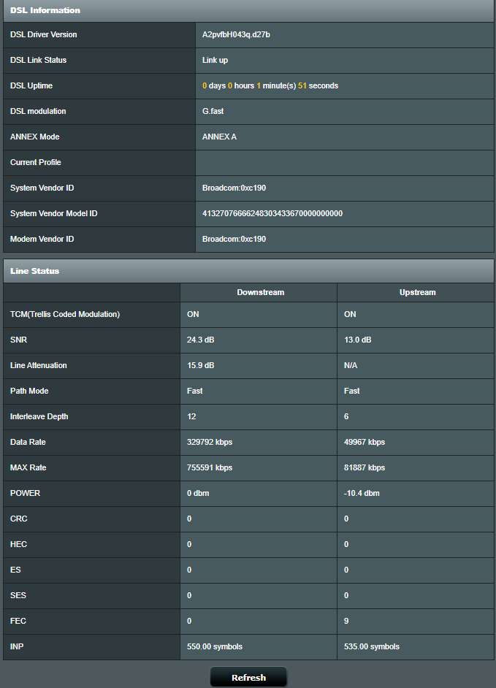Screen dimensions: 496x688
Task: Click the downstream SNR value 24.3 dB
Action: [x=201, y=340]
